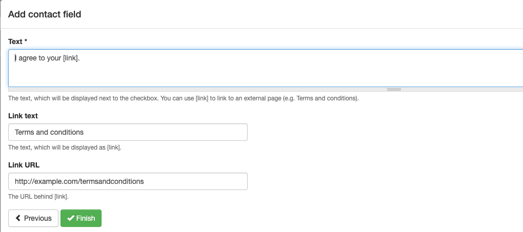Image resolution: width=523 pixels, height=232 pixels.
Task: Click the 'Link URL' label
Action: click(x=24, y=165)
